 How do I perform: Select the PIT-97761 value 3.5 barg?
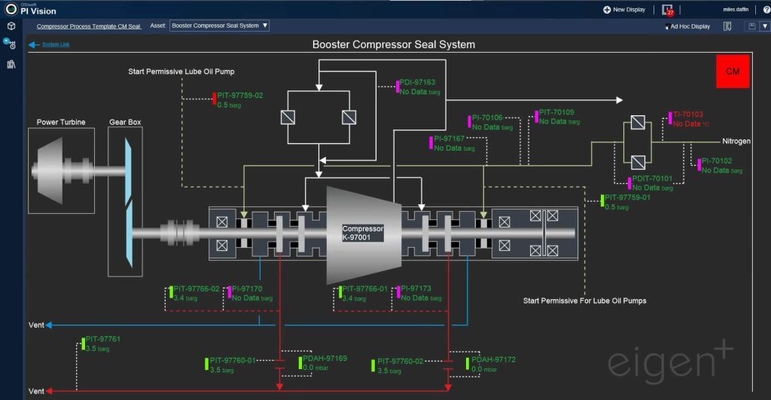coord(97,348)
